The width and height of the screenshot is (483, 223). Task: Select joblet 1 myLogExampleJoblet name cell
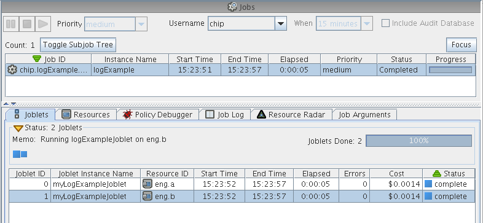tap(95, 196)
